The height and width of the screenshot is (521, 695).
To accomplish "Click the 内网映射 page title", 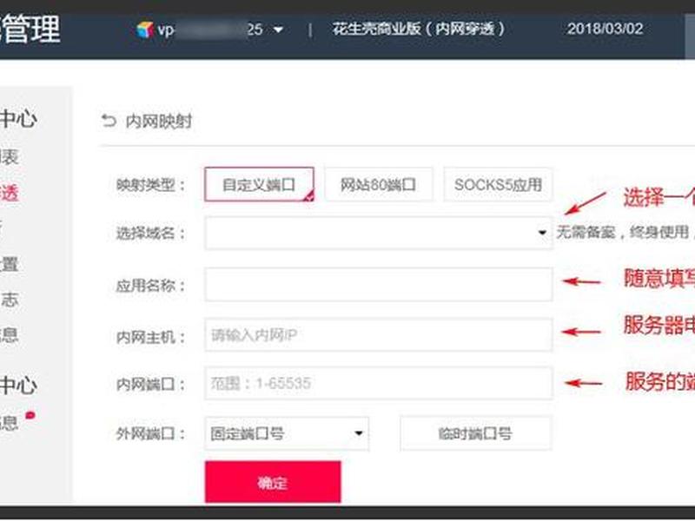I will tap(159, 121).
